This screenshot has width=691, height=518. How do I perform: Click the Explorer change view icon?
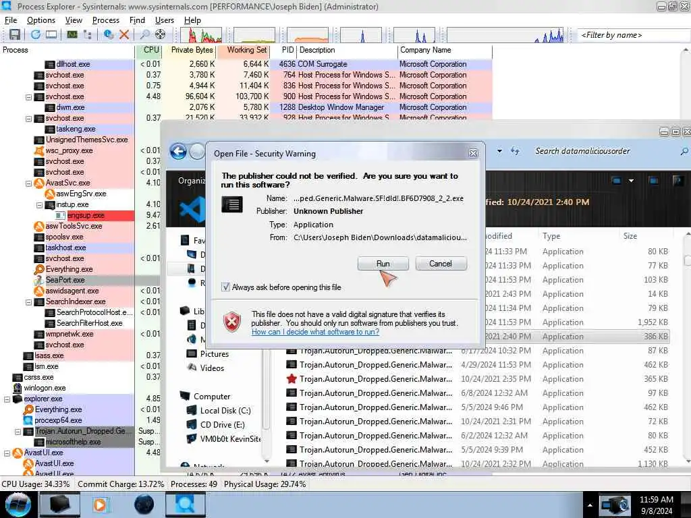(617, 181)
